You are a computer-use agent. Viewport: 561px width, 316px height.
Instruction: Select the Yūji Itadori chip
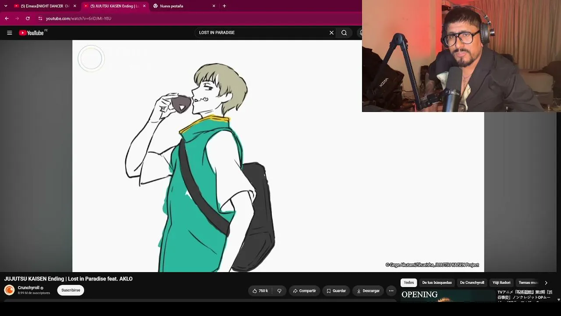coord(501,283)
